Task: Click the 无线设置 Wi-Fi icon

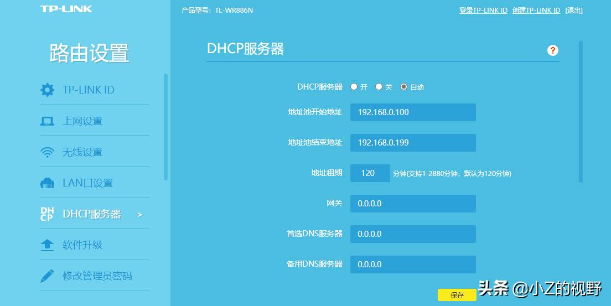Action: point(48,152)
